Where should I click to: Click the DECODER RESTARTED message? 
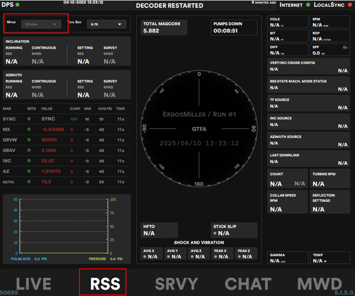[x=169, y=5]
